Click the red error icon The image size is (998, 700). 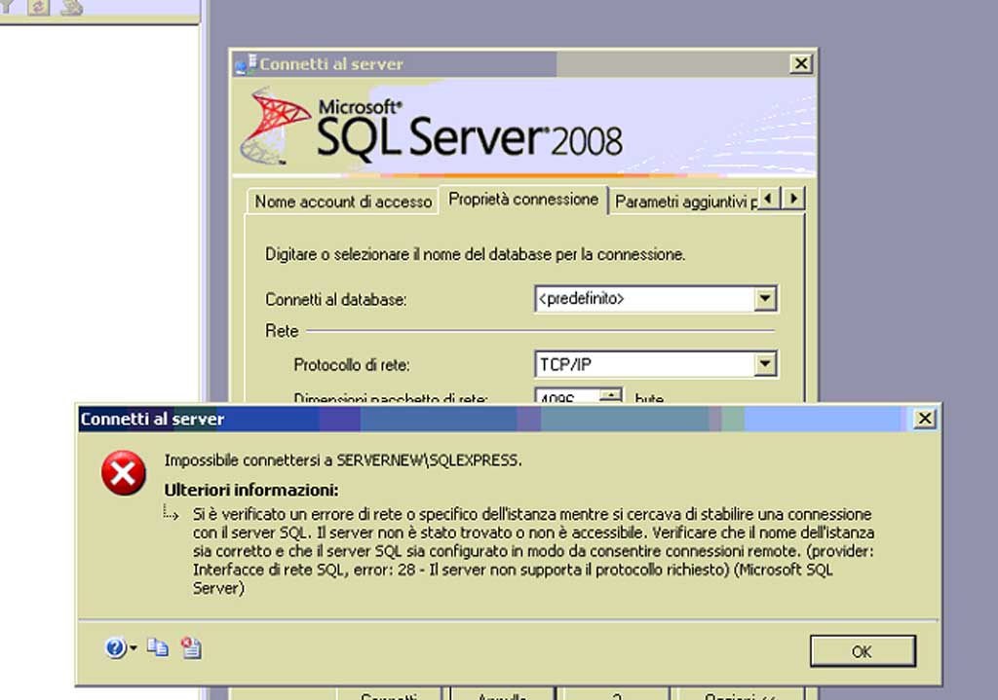tap(124, 474)
